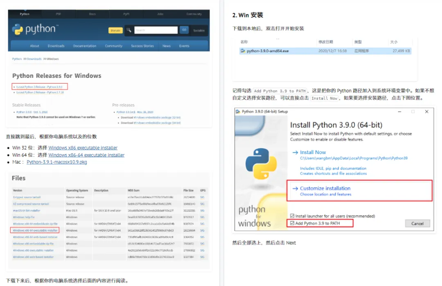Click the 类型 column header
This screenshot has width=442, height=286.
(x=358, y=42)
